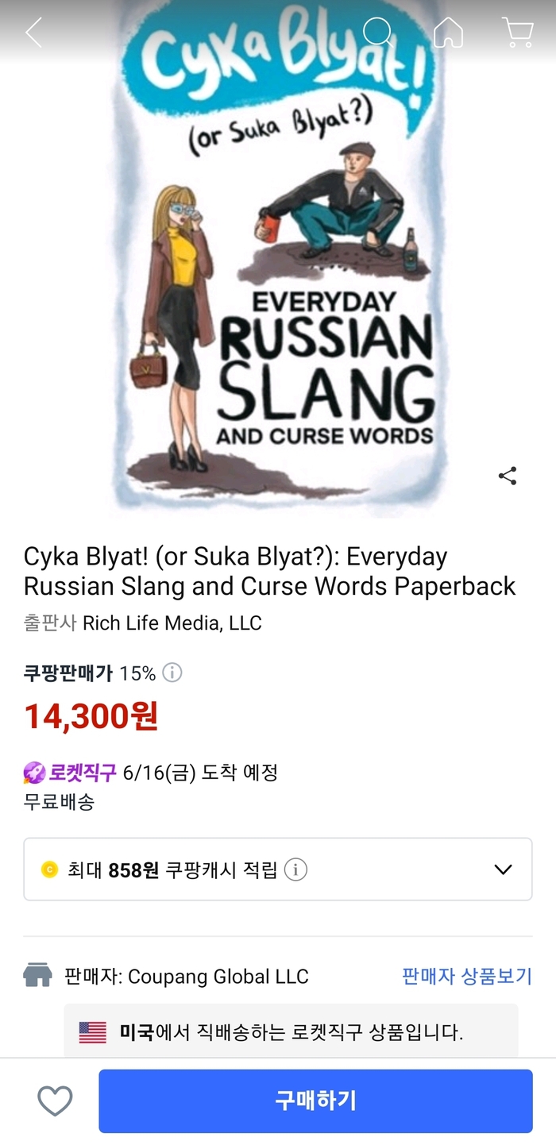This screenshot has width=556, height=1145.
Task: Open search with the magnifier icon
Action: (x=378, y=33)
